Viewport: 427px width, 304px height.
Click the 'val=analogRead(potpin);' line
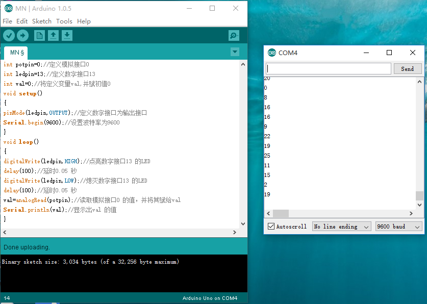92,200
